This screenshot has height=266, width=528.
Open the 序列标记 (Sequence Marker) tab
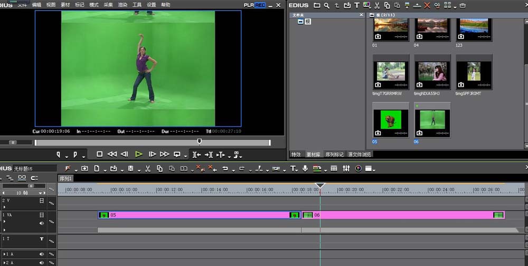(x=334, y=154)
